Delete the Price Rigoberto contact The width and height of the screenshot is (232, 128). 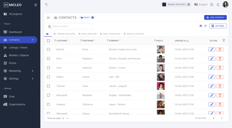[x=220, y=59]
